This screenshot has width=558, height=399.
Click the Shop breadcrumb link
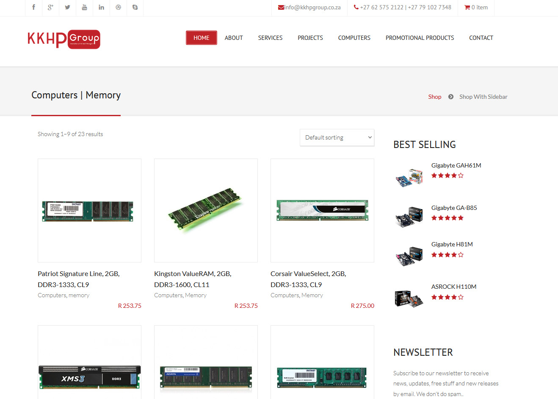coord(435,97)
